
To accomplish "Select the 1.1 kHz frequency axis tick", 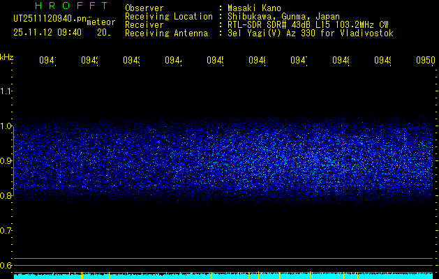I will pos(6,91).
